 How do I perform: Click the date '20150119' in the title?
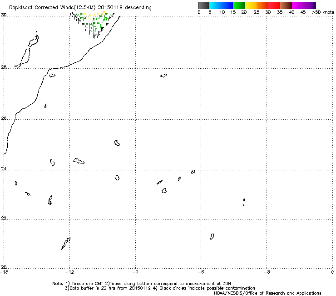click(110, 7)
